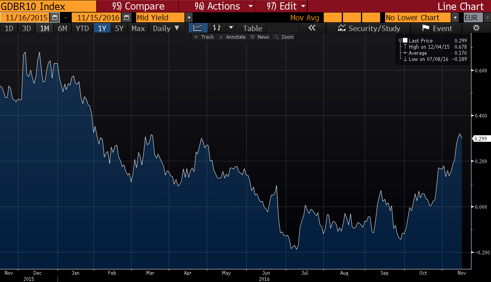Activate the Track crosshair tool
The image size is (491, 282).
(204, 37)
